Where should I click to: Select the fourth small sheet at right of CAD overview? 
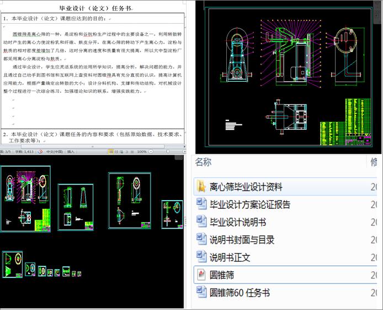[x=172, y=214]
